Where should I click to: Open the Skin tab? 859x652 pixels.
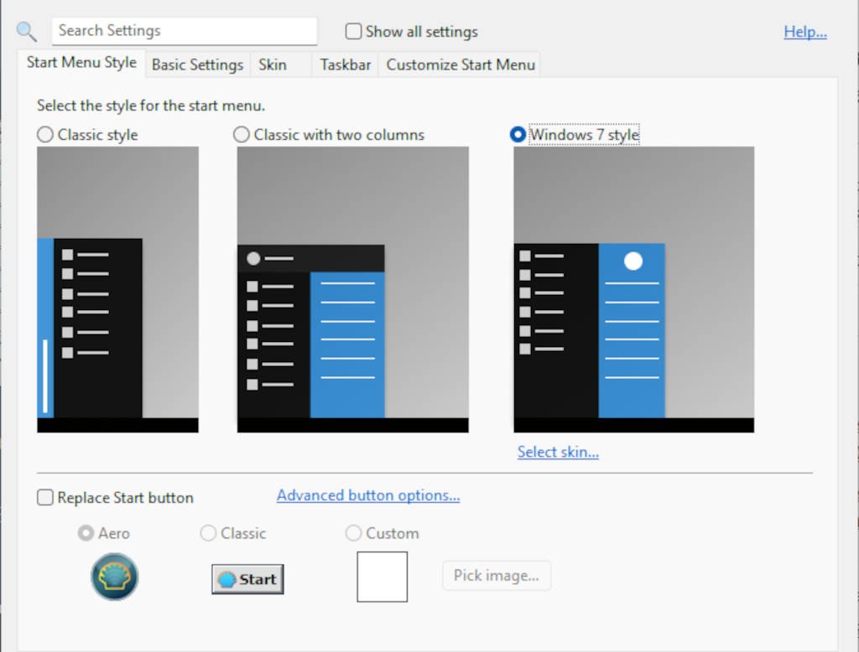pos(273,65)
